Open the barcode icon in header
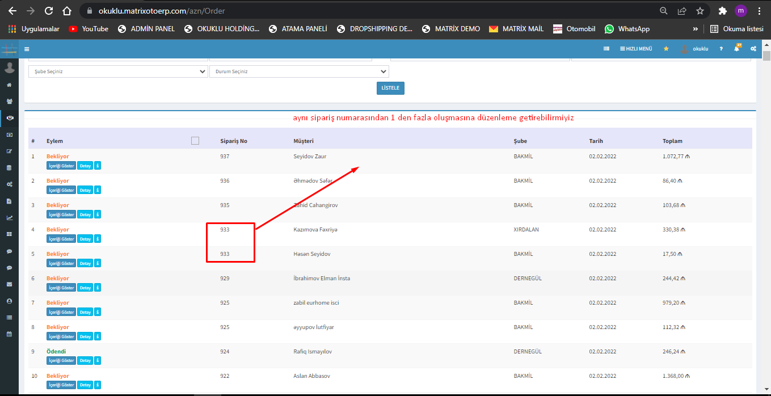The image size is (771, 396). click(606, 49)
